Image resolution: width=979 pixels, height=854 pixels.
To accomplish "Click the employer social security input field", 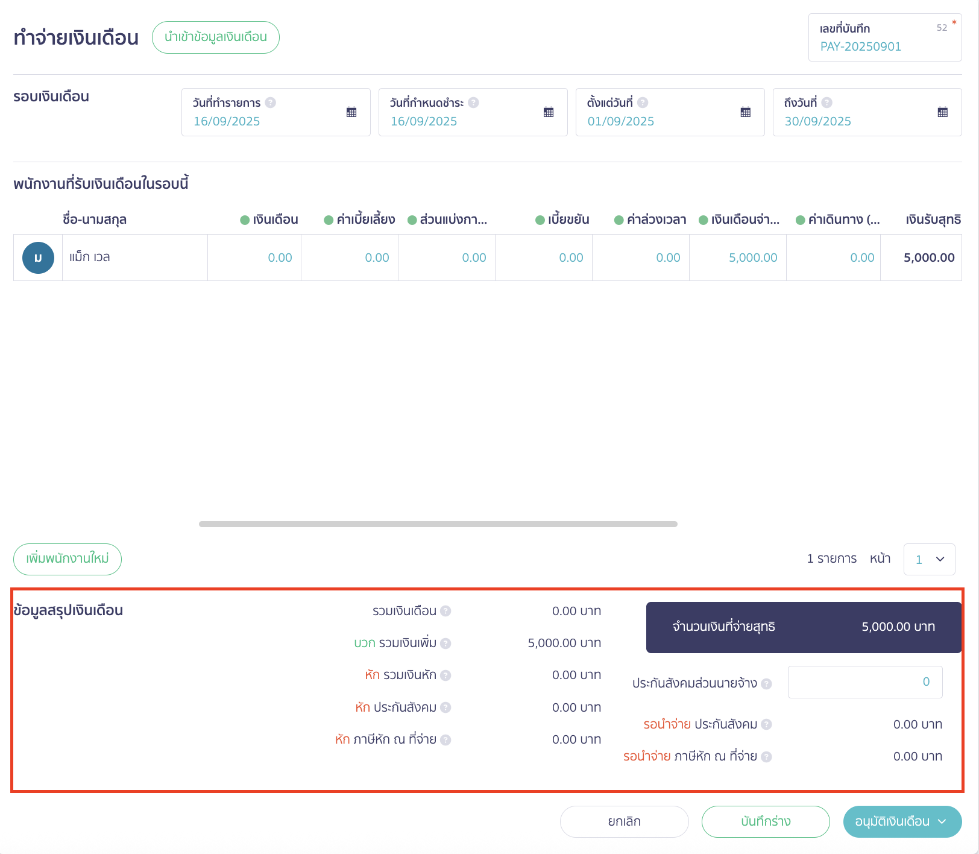I will point(864,682).
